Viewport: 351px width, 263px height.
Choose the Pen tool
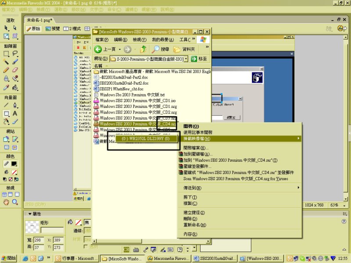coord(15,105)
